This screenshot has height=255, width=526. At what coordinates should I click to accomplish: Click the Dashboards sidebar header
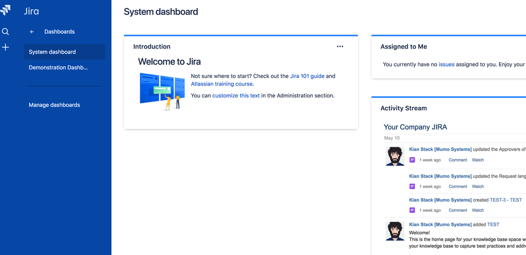[59, 32]
